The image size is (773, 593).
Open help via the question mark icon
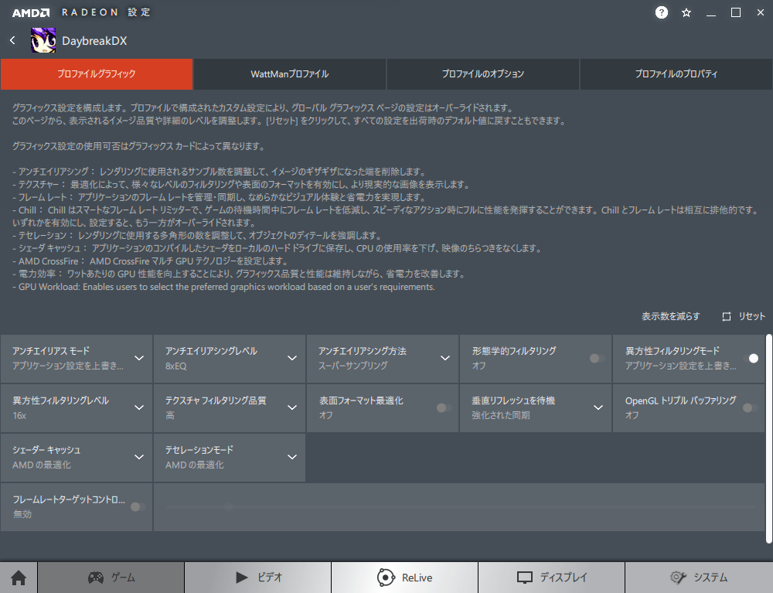[662, 12]
